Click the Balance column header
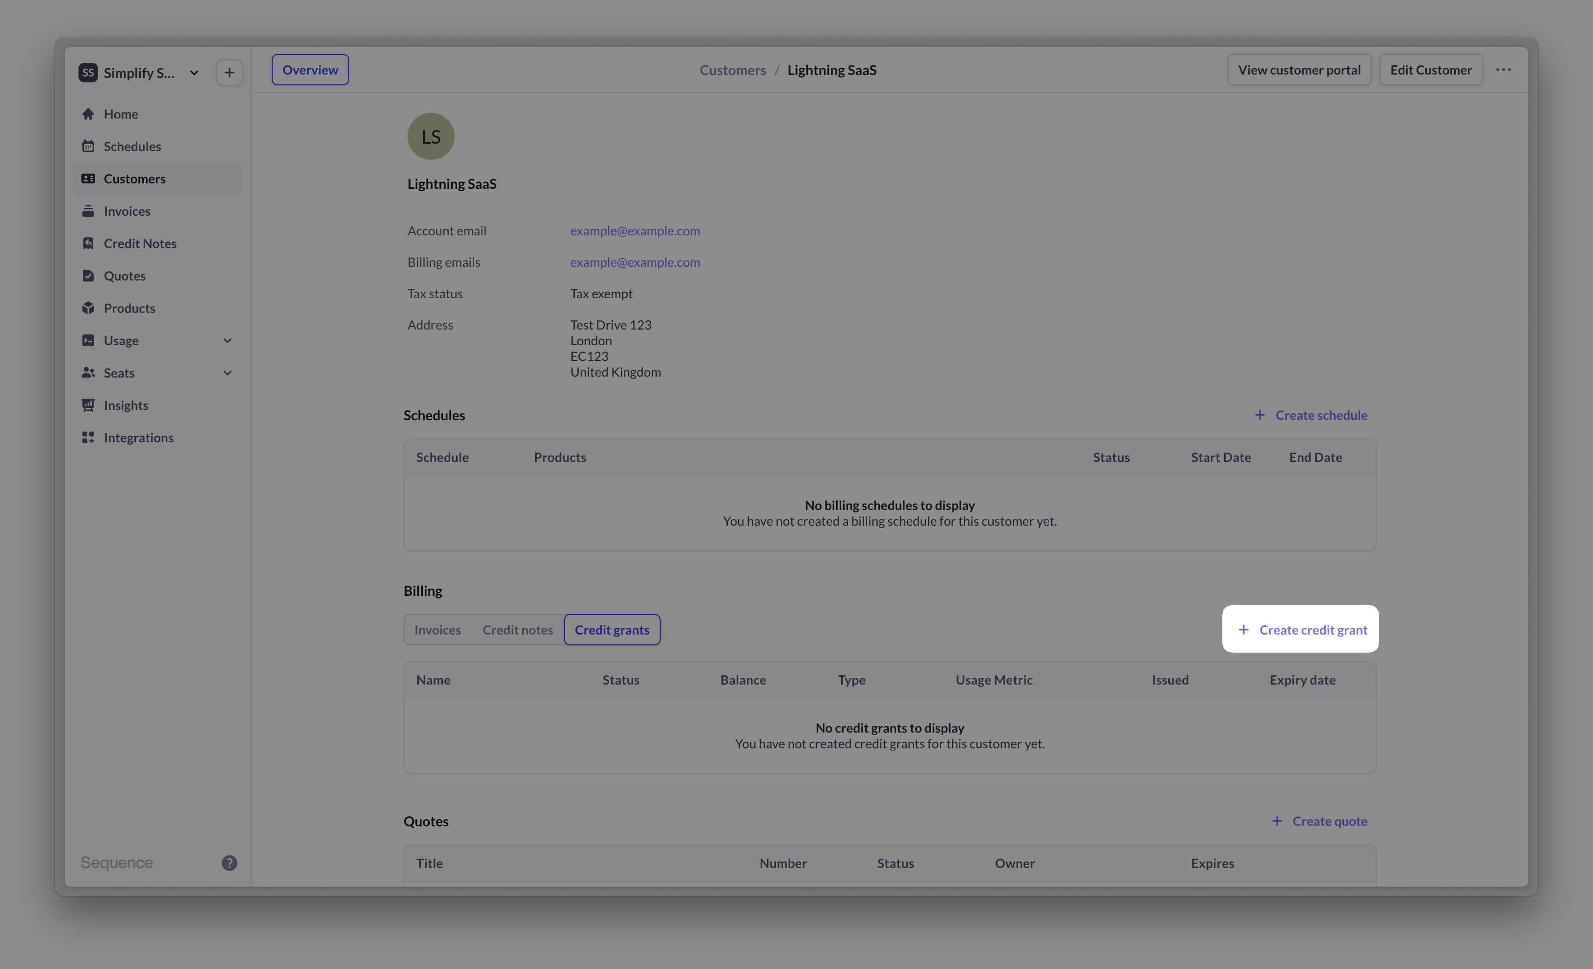This screenshot has height=969, width=1593. pos(744,679)
